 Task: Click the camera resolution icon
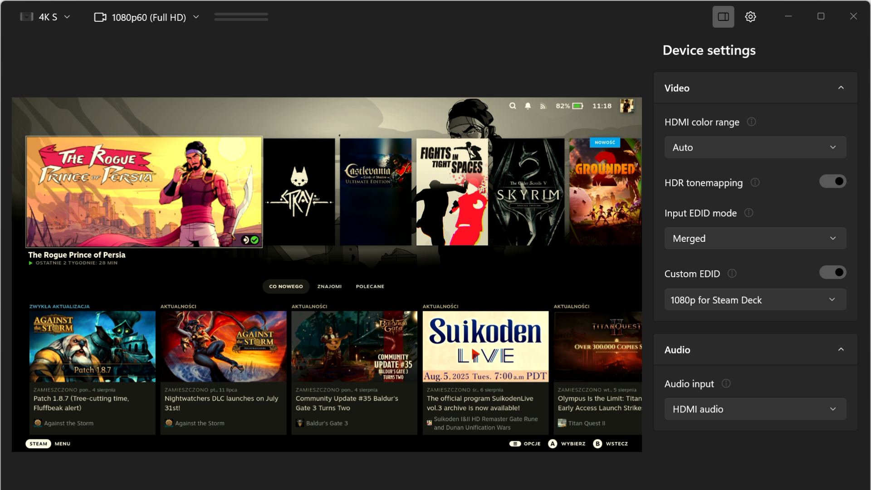(100, 17)
